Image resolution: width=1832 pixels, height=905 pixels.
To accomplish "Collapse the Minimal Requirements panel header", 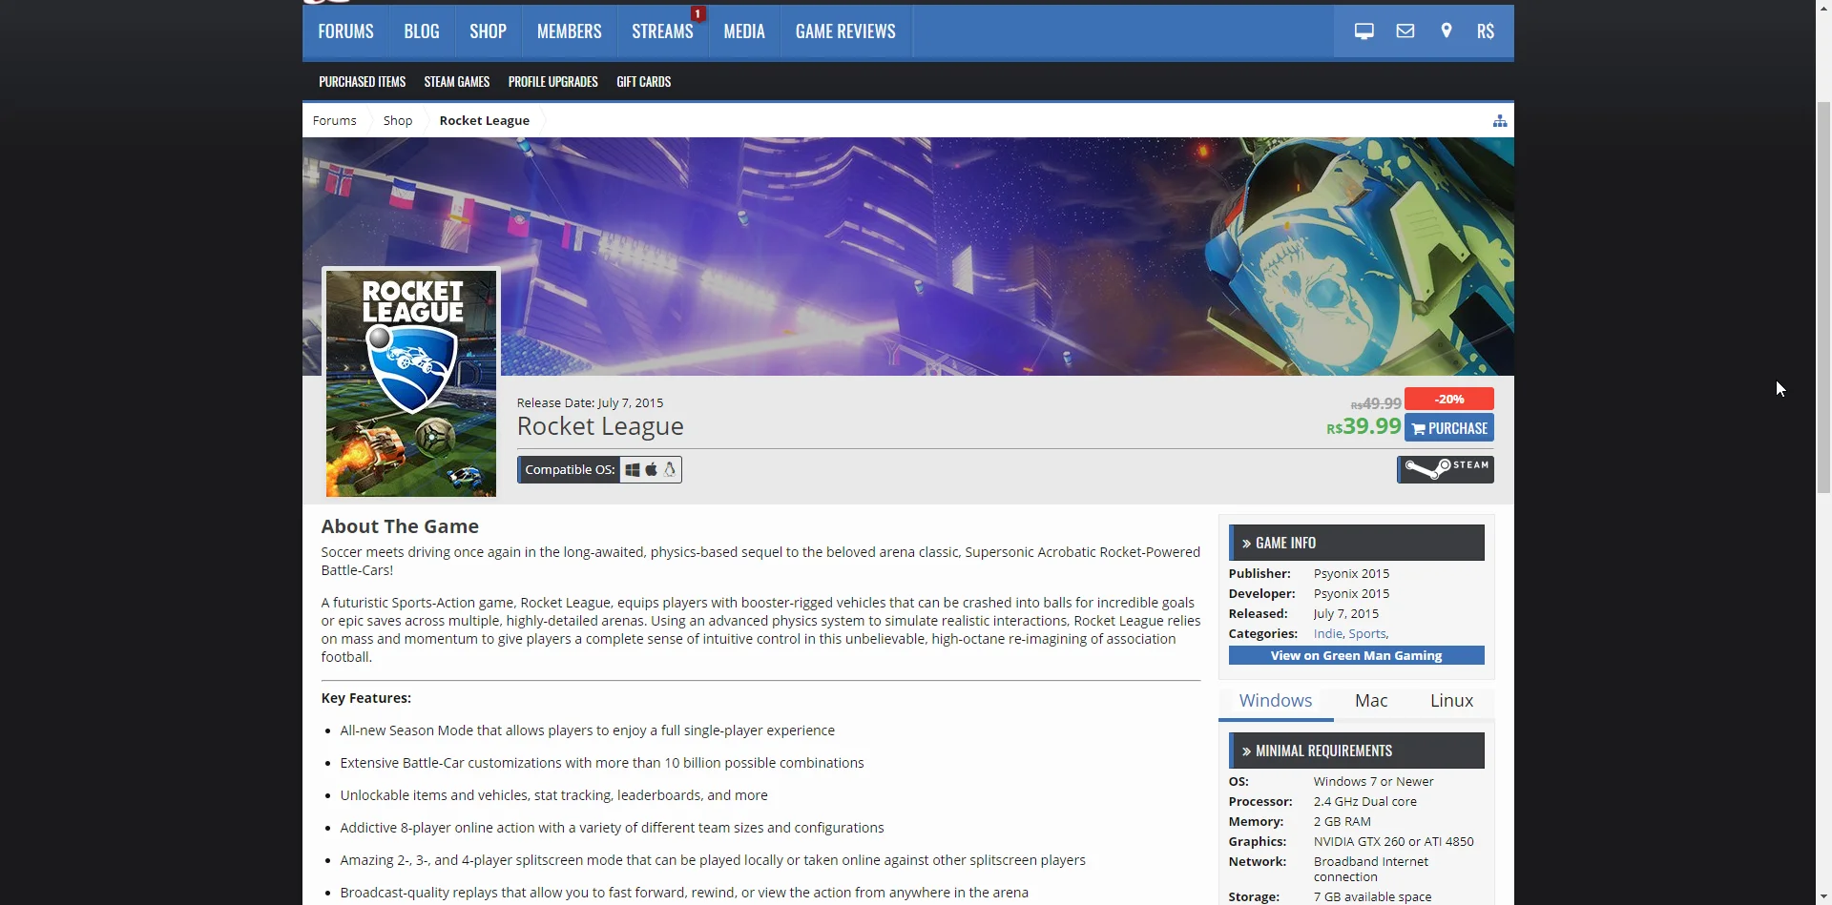I will click(1356, 751).
